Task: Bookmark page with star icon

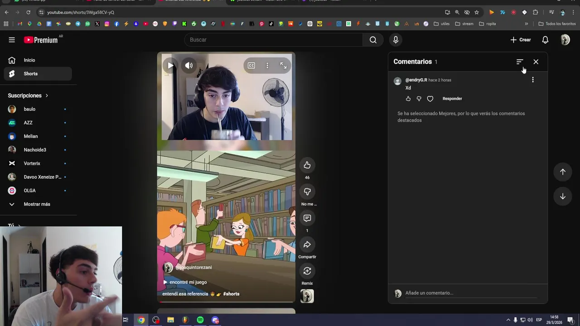Action: click(x=477, y=12)
